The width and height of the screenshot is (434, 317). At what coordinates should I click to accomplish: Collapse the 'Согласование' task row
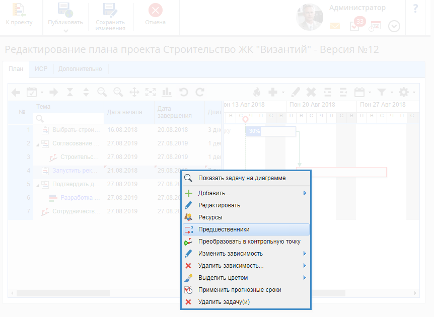coord(38,145)
